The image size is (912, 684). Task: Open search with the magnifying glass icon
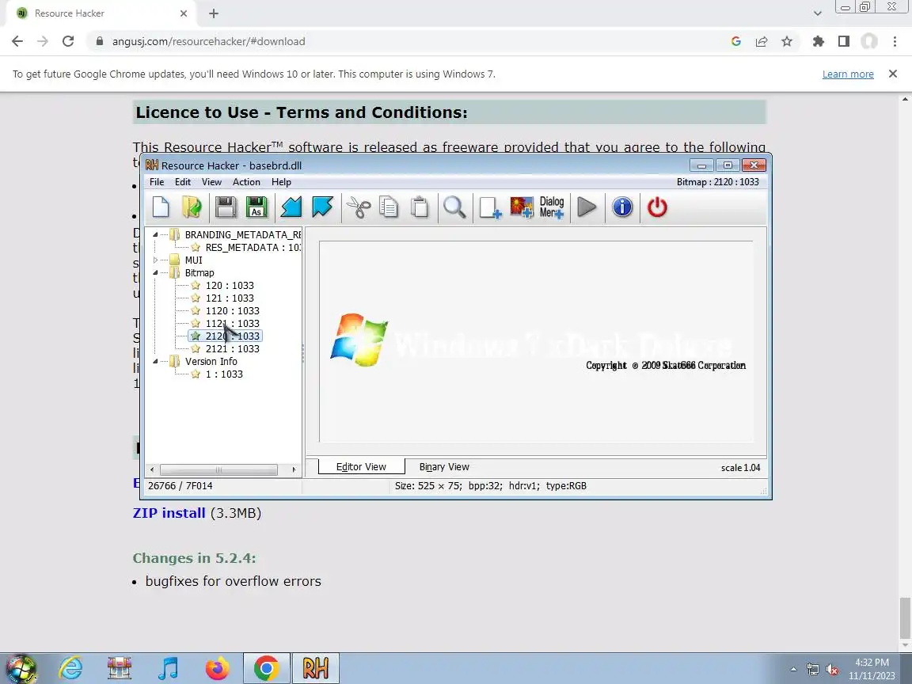pos(454,207)
